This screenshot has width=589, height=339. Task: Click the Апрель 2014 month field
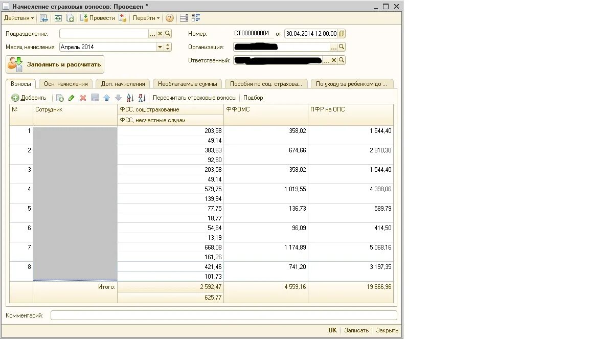tap(108, 47)
